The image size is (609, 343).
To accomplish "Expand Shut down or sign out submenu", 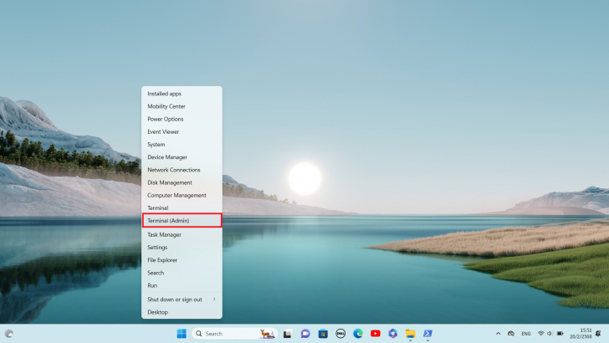I will click(x=182, y=299).
